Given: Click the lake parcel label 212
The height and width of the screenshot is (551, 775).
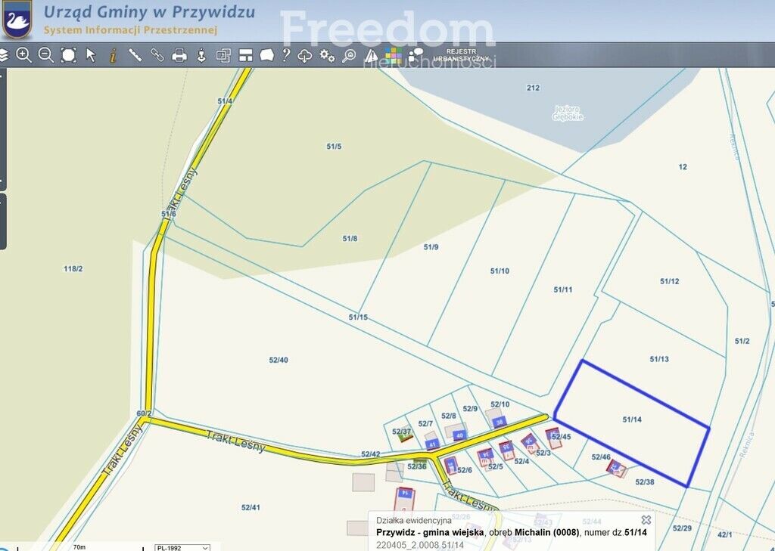Looking at the screenshot, I should pyautogui.click(x=534, y=88).
